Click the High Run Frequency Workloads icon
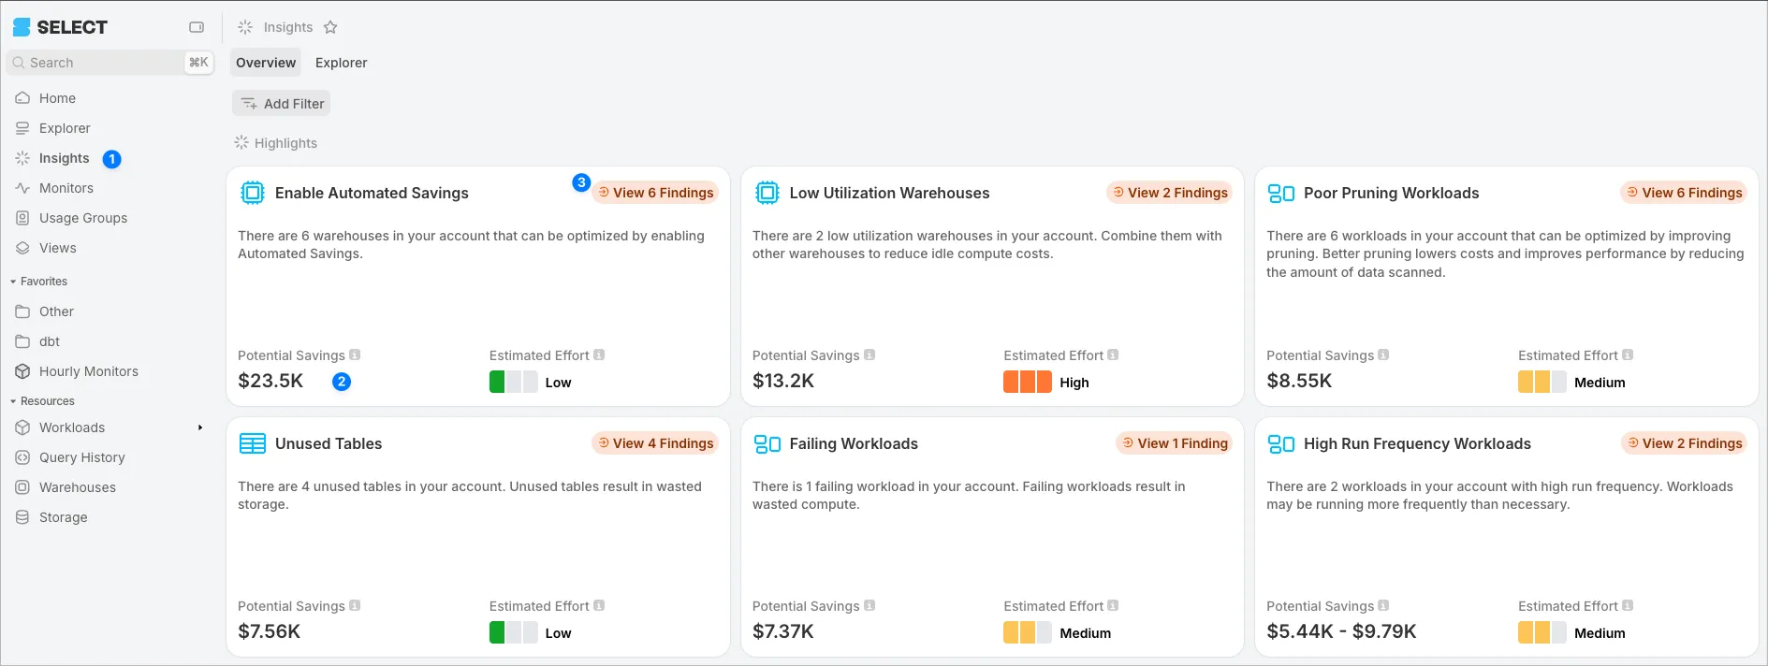Image resolution: width=1768 pixels, height=666 pixels. [x=1281, y=443]
